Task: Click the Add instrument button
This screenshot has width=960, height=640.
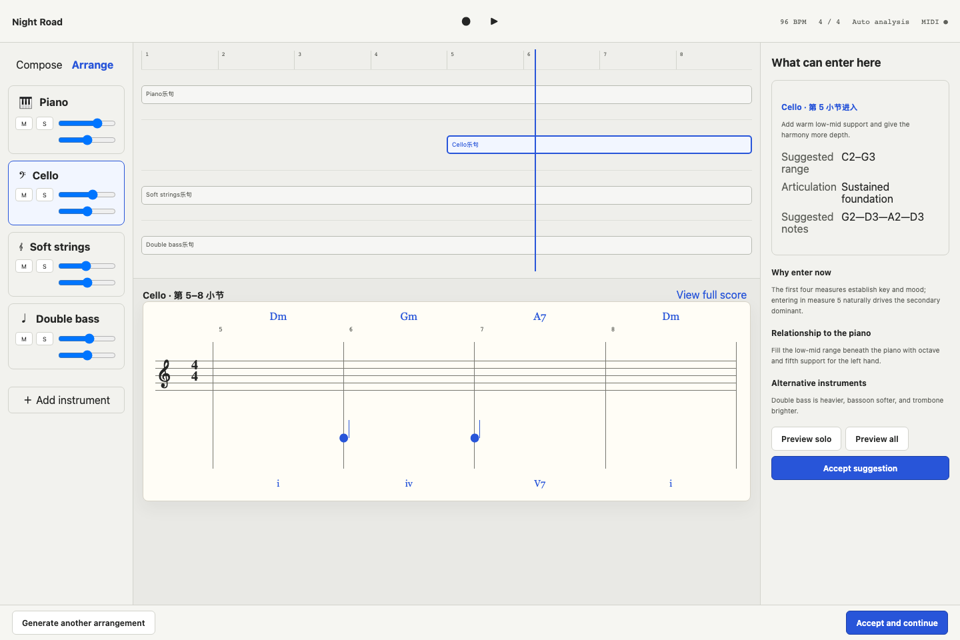Action: tap(66, 400)
